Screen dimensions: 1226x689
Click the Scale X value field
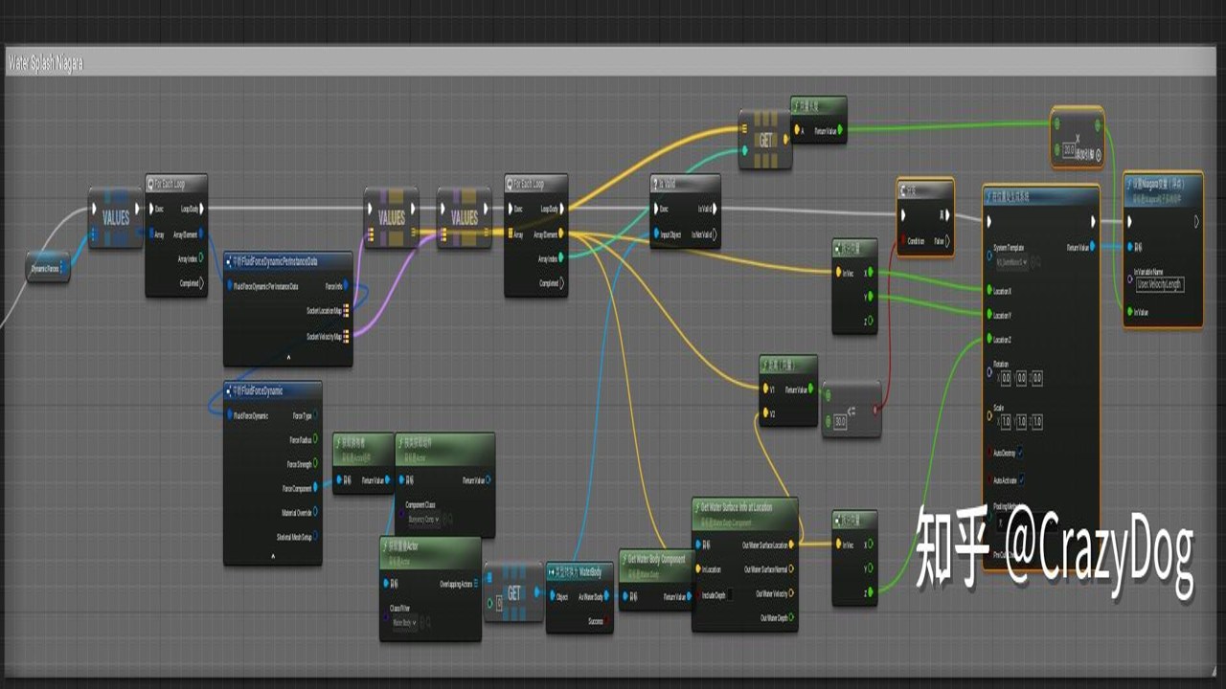coord(1005,421)
